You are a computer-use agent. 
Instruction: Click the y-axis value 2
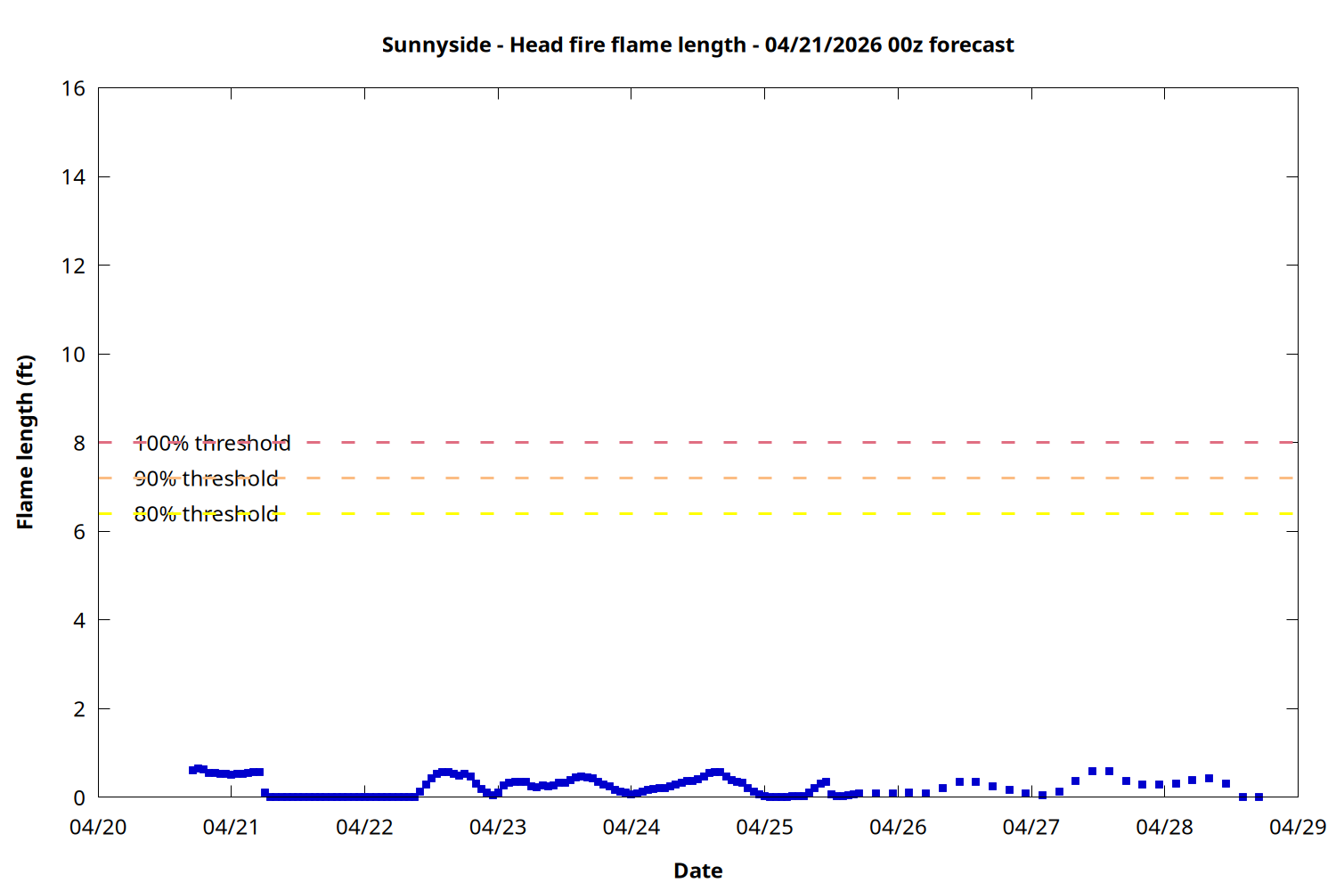79,709
